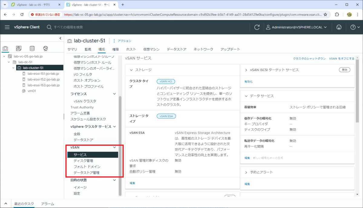Switch to the アップデート tab
The width and height of the screenshot is (363, 208).
230,49
